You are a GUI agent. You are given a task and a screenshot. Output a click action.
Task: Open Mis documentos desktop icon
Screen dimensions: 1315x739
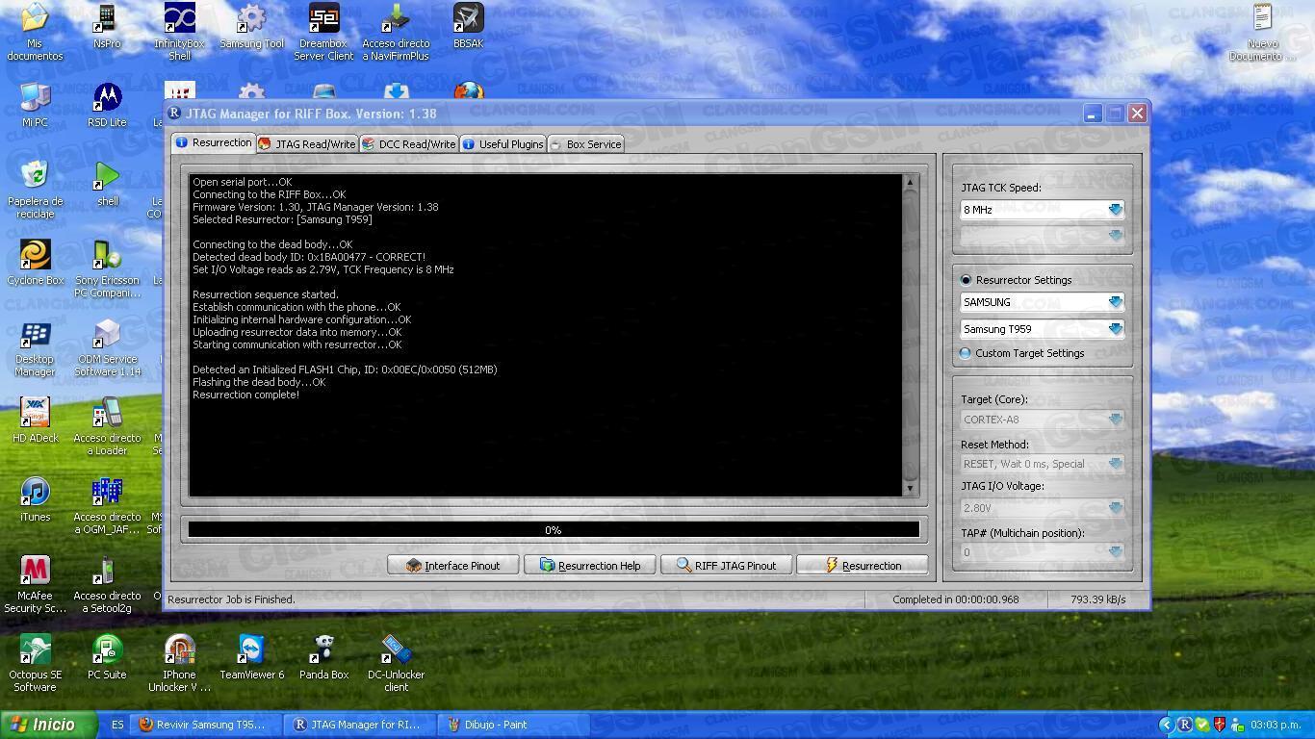tap(35, 32)
